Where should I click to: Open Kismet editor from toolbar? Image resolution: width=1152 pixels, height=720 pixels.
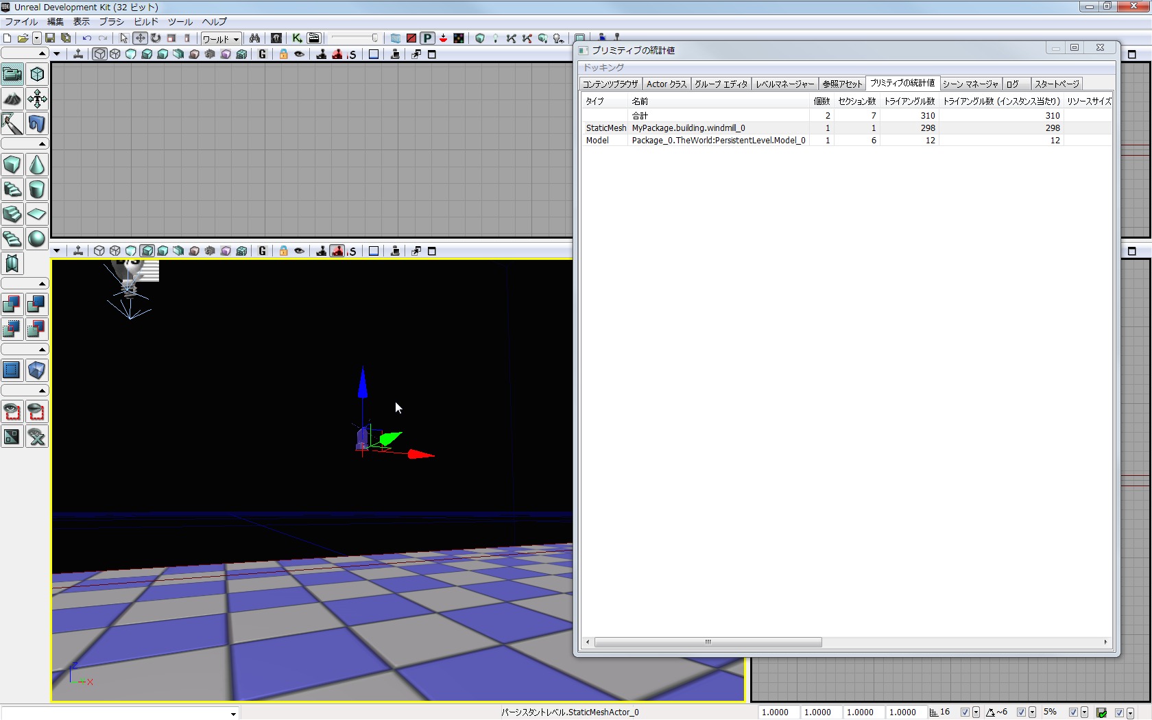pos(297,38)
